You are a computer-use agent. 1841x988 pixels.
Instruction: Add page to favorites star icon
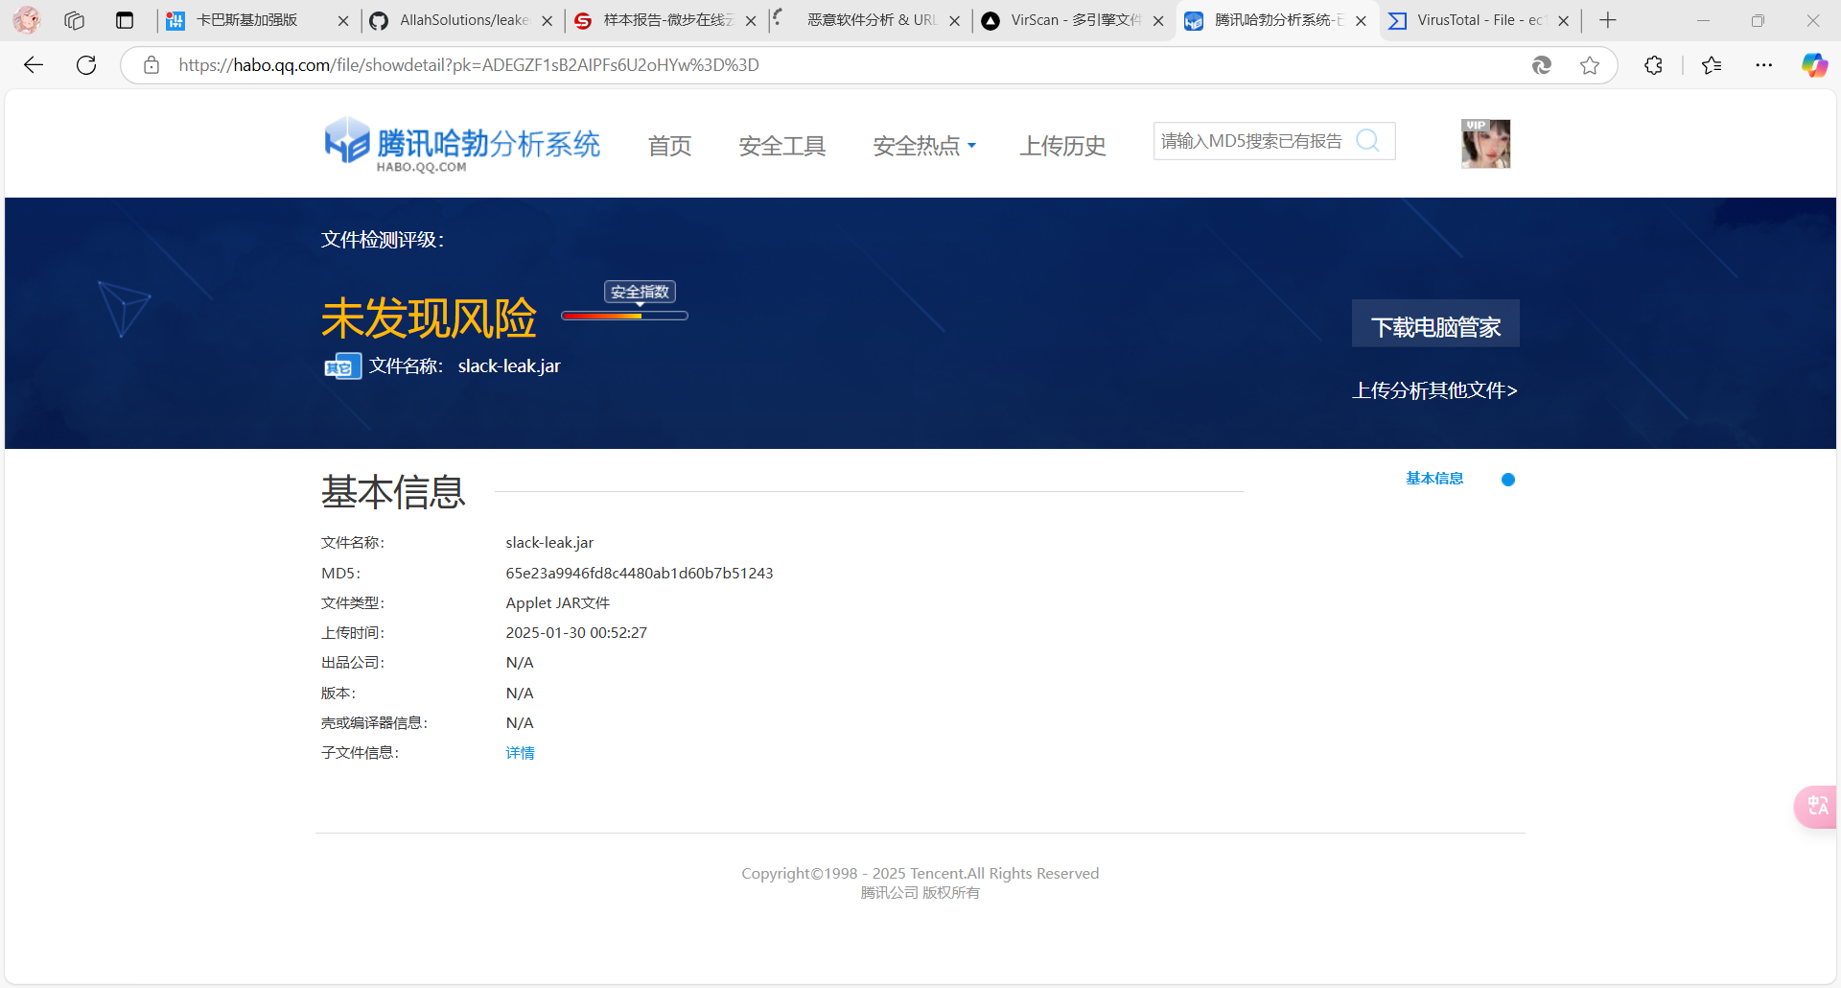click(x=1590, y=65)
